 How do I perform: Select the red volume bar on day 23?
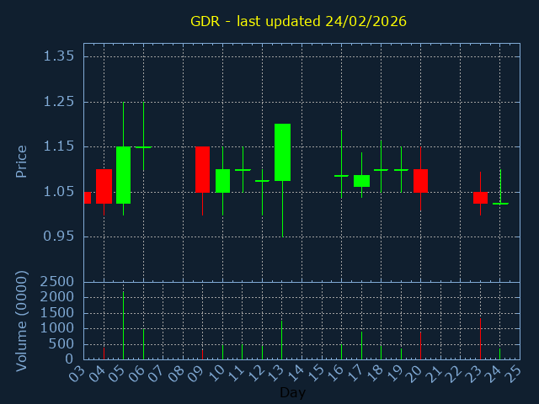480,338
